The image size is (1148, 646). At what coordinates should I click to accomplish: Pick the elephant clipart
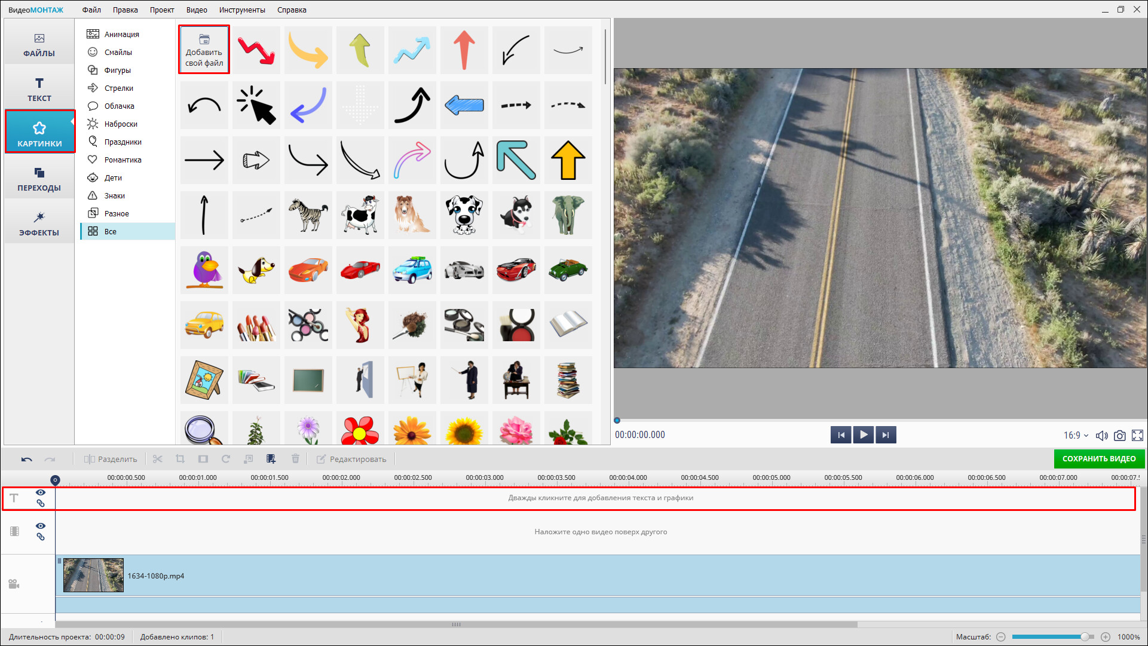pos(568,215)
